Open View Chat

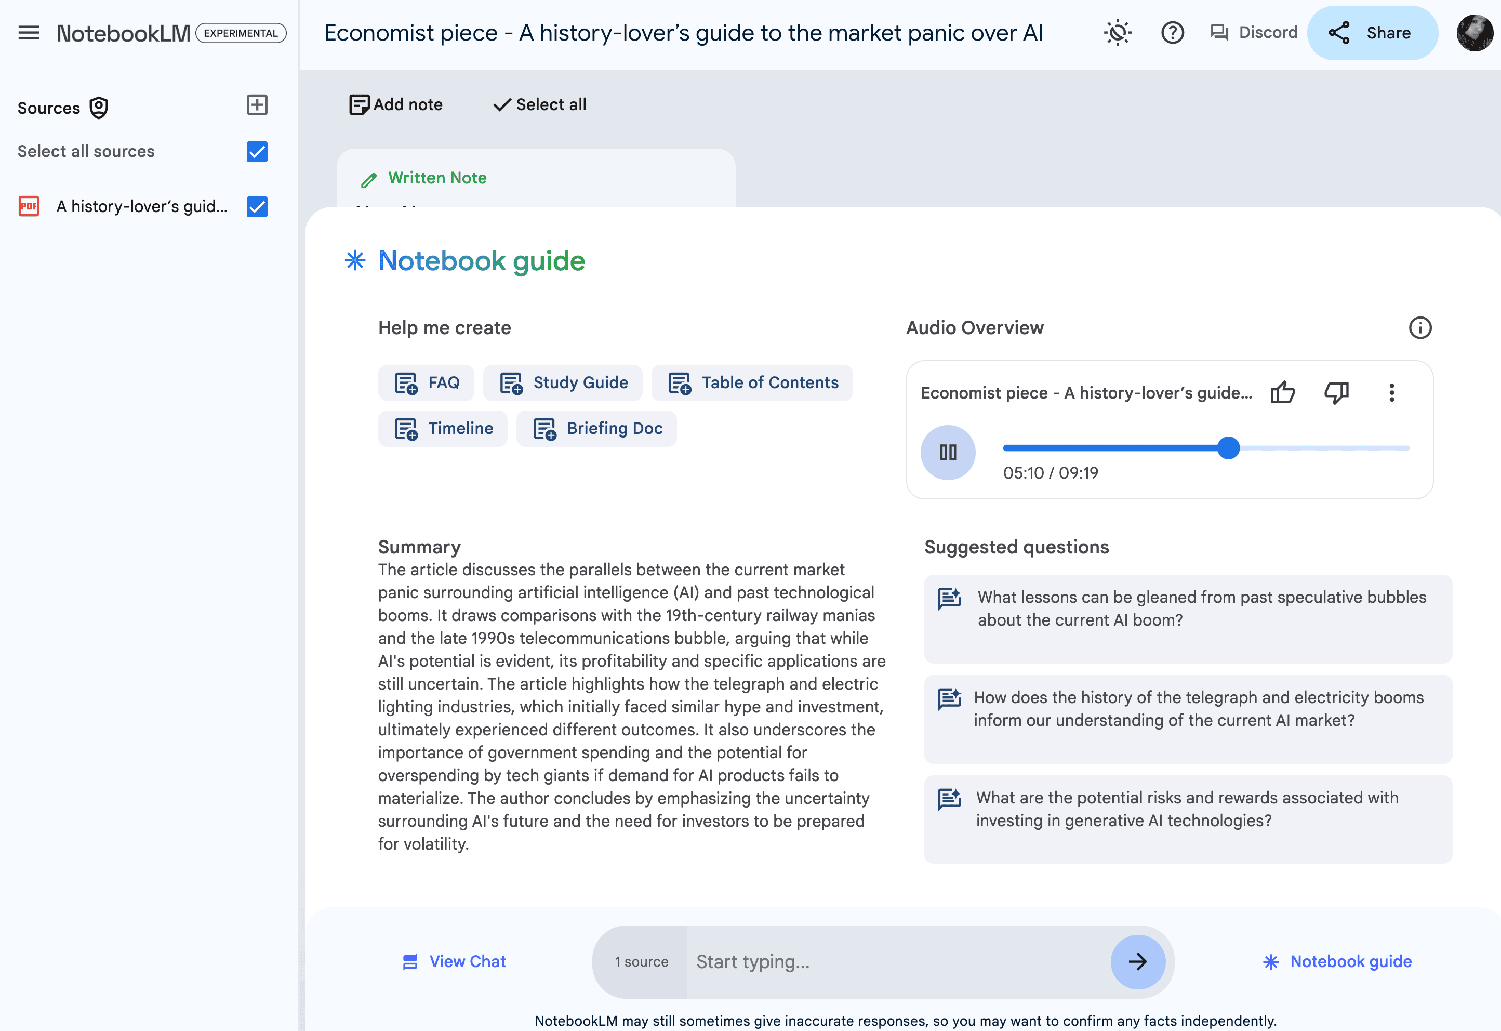point(455,962)
